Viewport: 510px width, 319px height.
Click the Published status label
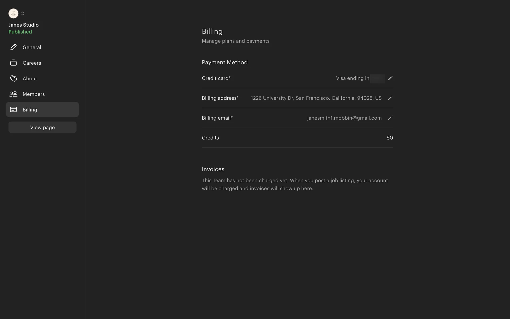coord(20,32)
